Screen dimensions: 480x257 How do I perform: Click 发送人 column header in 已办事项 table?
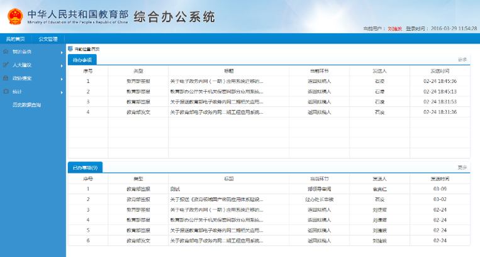coord(379,179)
